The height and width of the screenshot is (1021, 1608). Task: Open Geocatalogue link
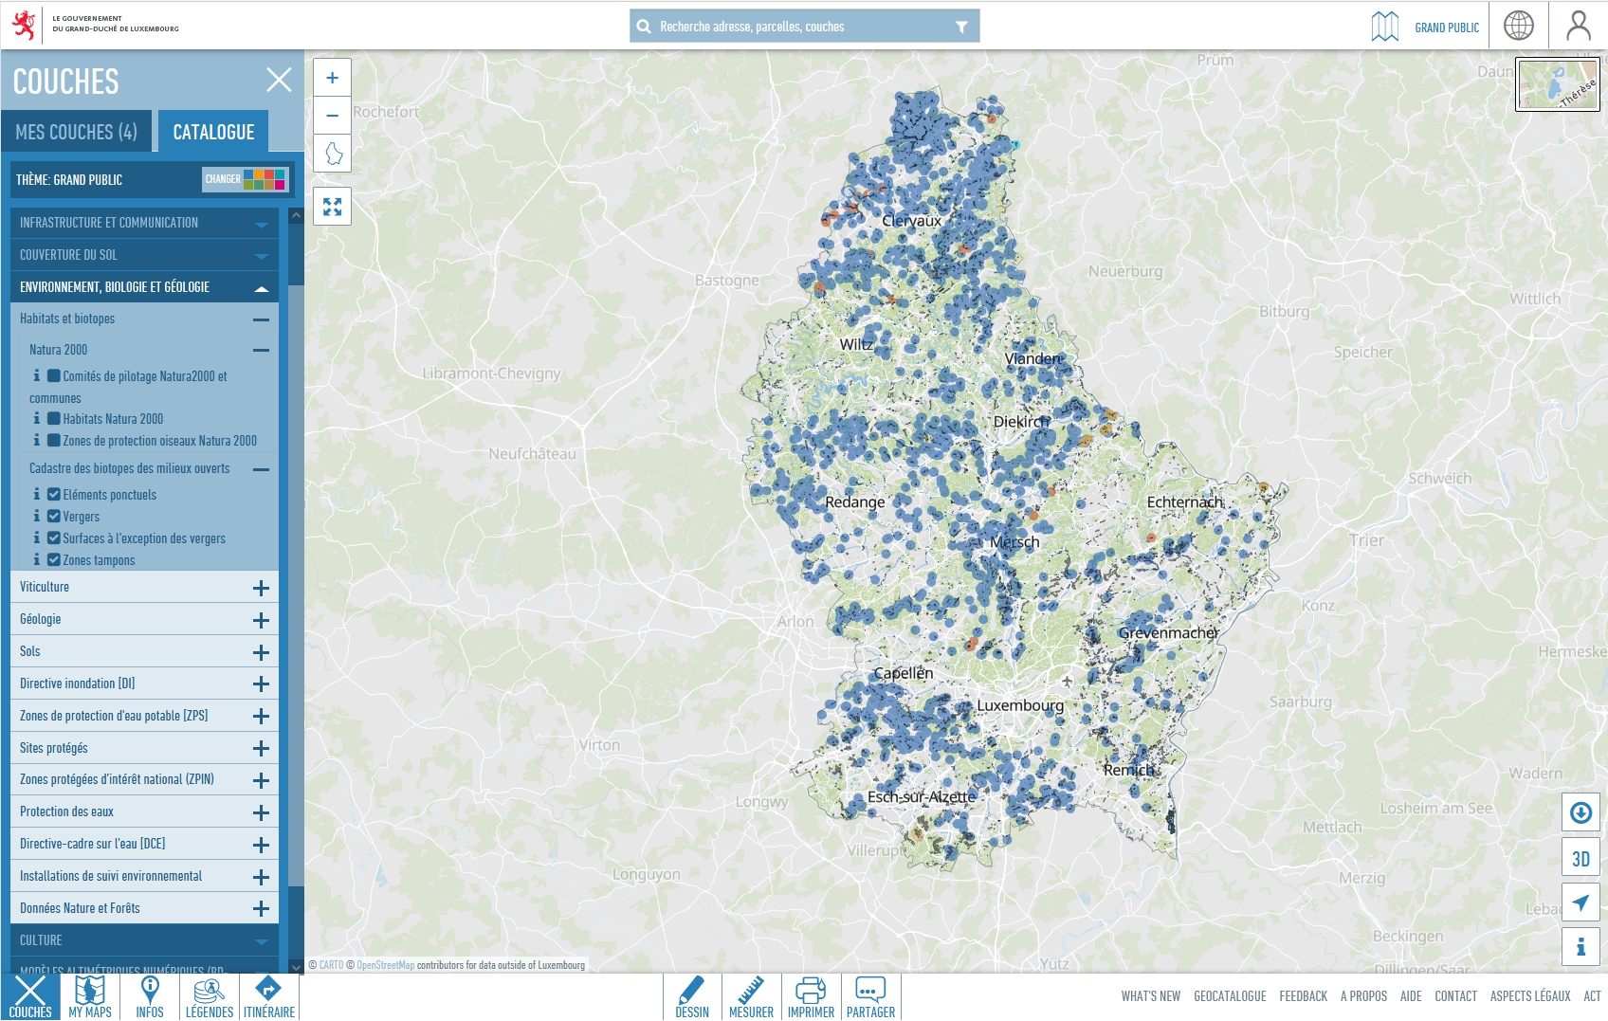click(1230, 996)
